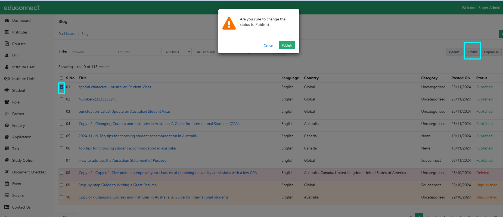Click the Event calendar icon
The image size is (503, 217).
7,184
